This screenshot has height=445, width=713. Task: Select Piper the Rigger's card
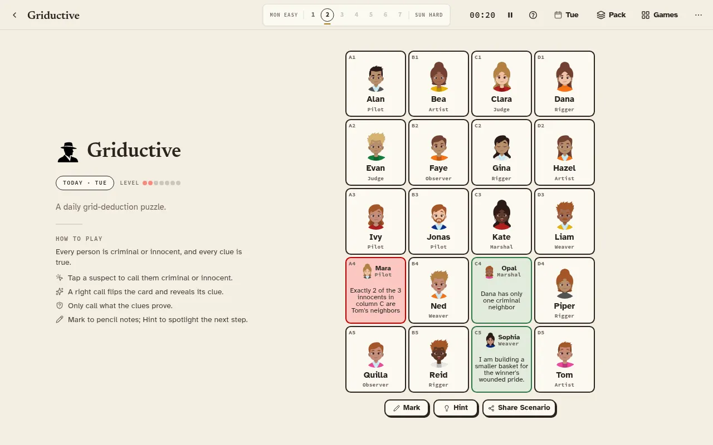(x=564, y=290)
